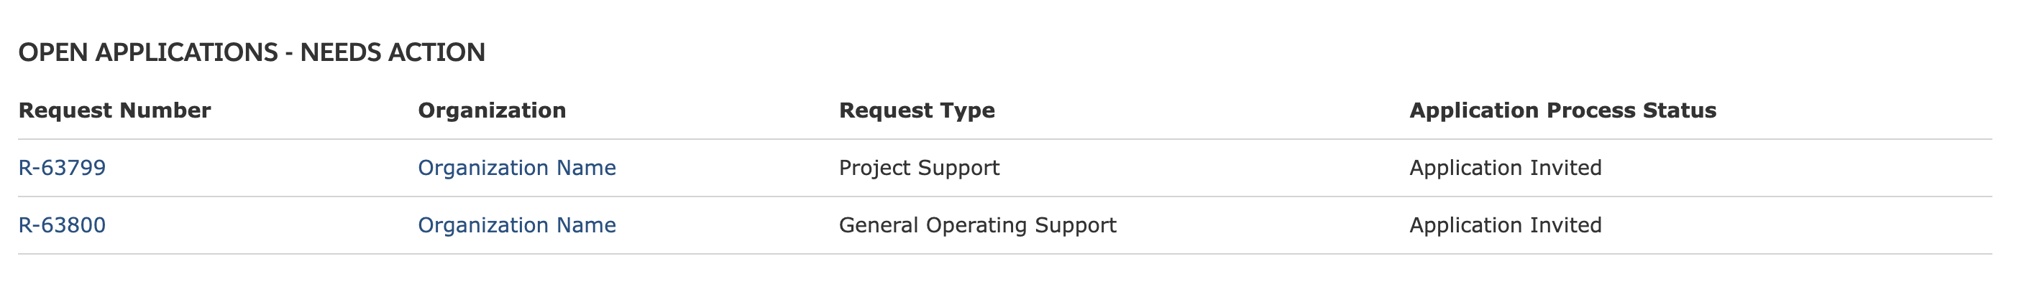Screen dimensions: 2019x284
Task: Open Organization Name link in R-63799 row
Action: [516, 169]
